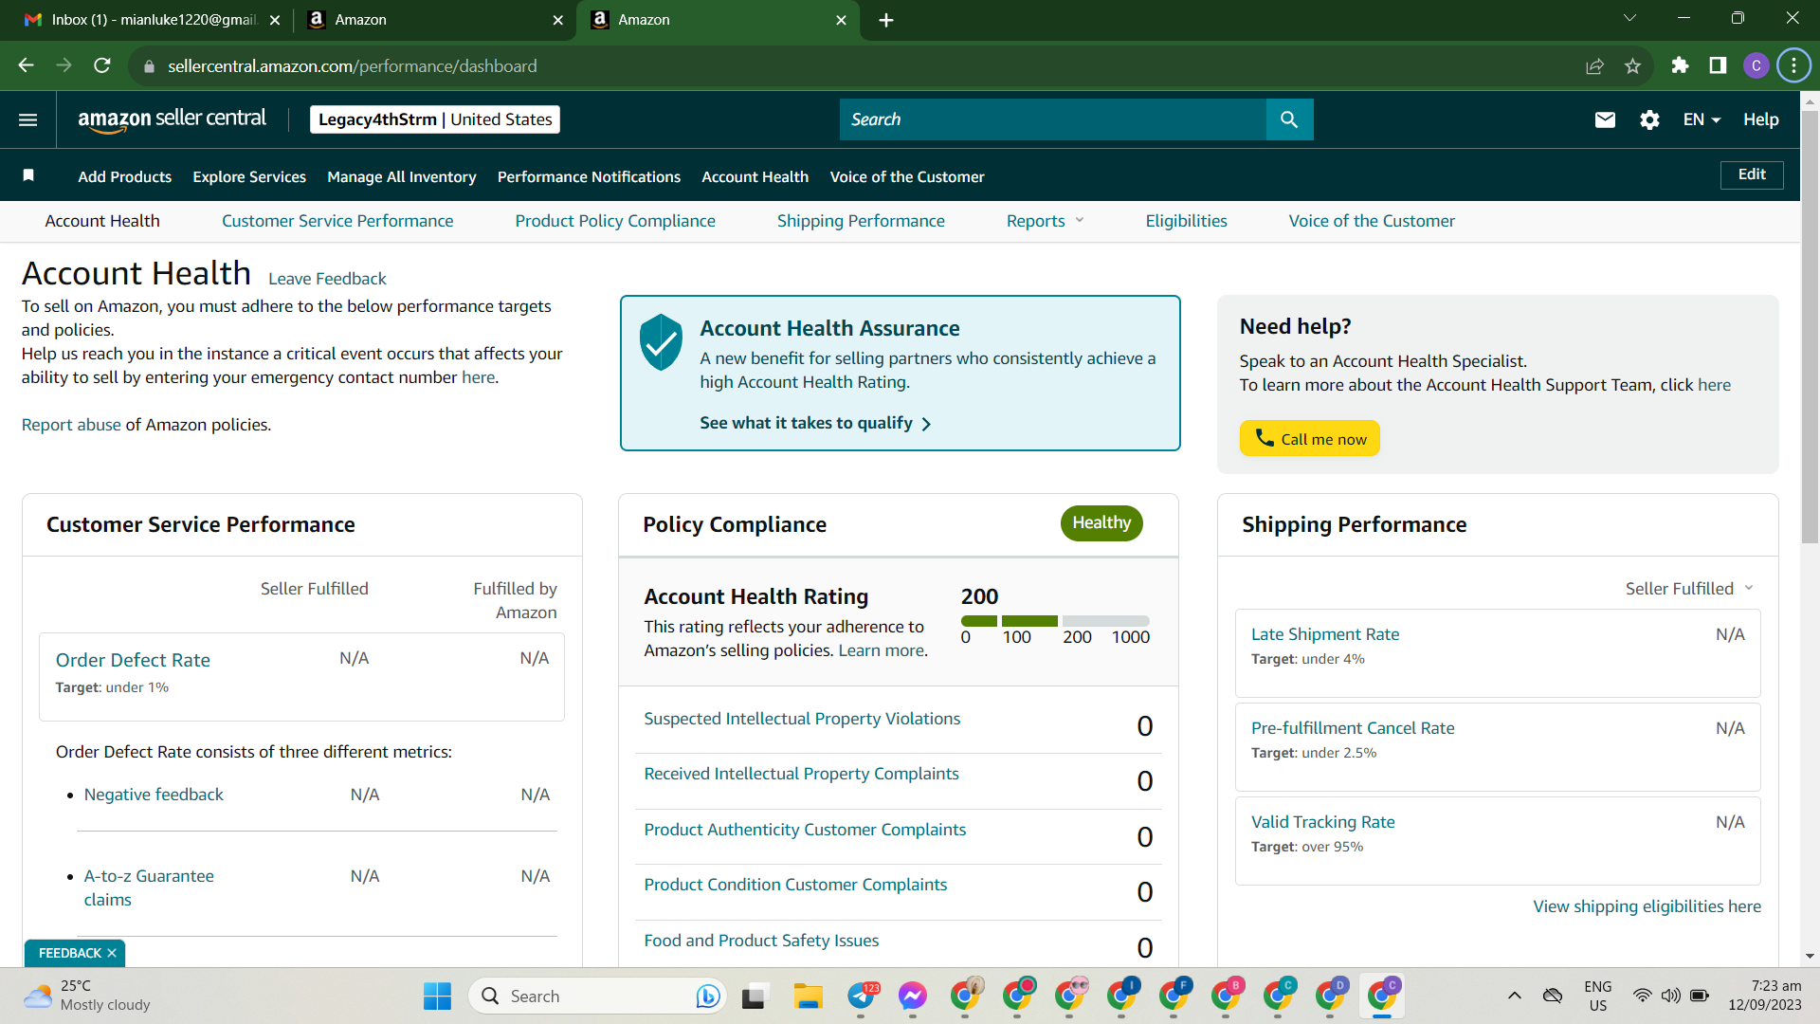This screenshot has height=1024, width=1820.
Task: Select the Account Health sub-tab
Action: [x=102, y=221]
